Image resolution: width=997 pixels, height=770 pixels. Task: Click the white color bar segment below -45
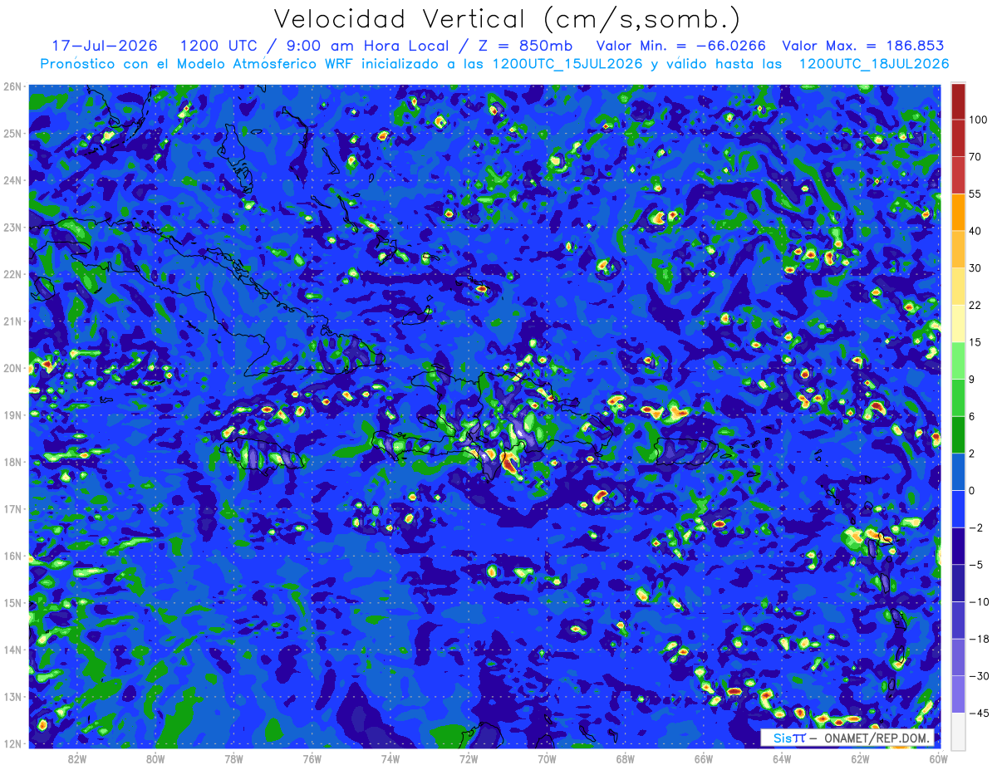point(958,730)
